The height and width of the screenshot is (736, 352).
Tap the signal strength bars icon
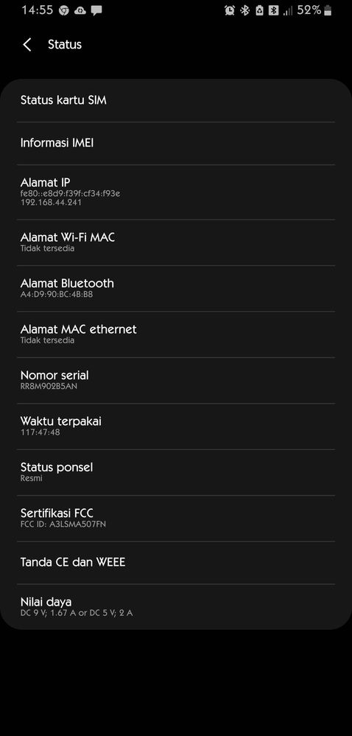click(x=288, y=10)
